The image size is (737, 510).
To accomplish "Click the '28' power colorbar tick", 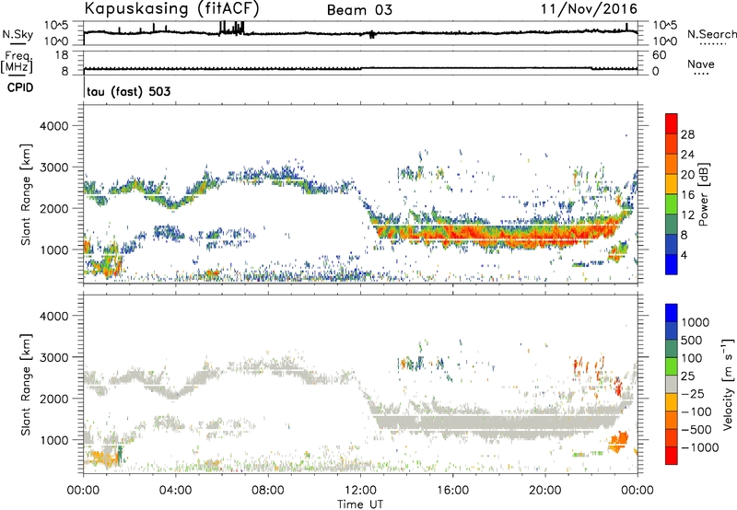I will pyautogui.click(x=687, y=134).
